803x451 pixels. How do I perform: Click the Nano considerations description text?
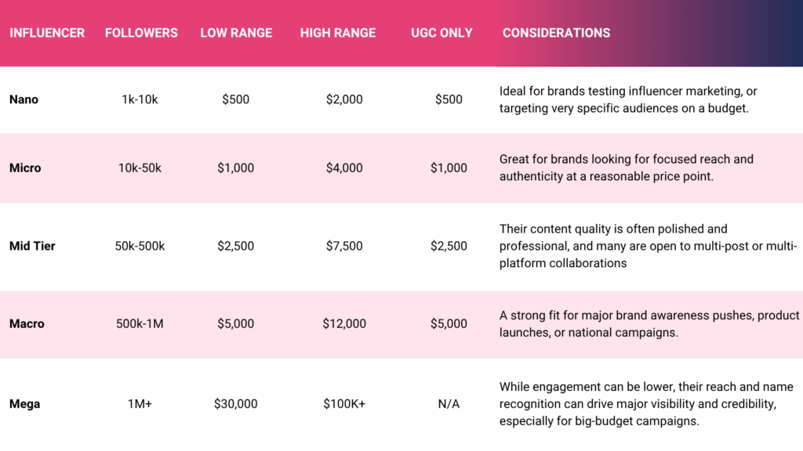[628, 99]
